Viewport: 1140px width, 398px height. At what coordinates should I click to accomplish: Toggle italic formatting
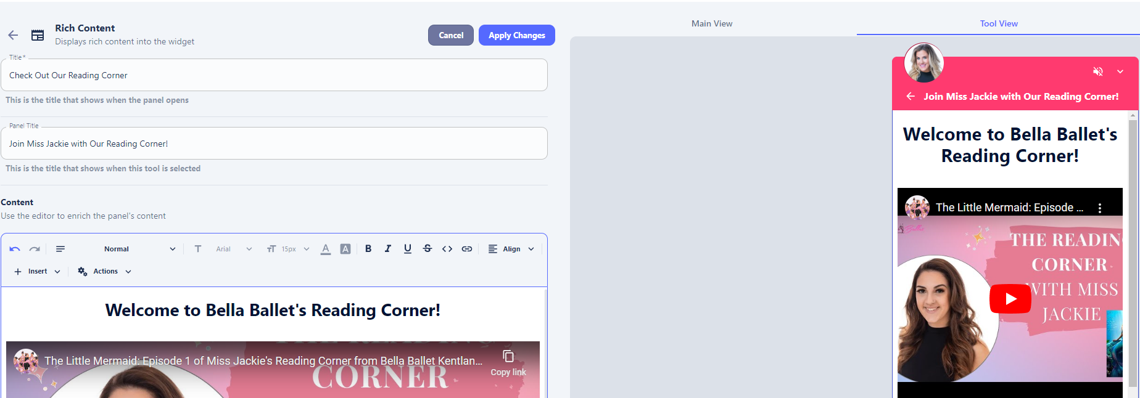tap(388, 249)
